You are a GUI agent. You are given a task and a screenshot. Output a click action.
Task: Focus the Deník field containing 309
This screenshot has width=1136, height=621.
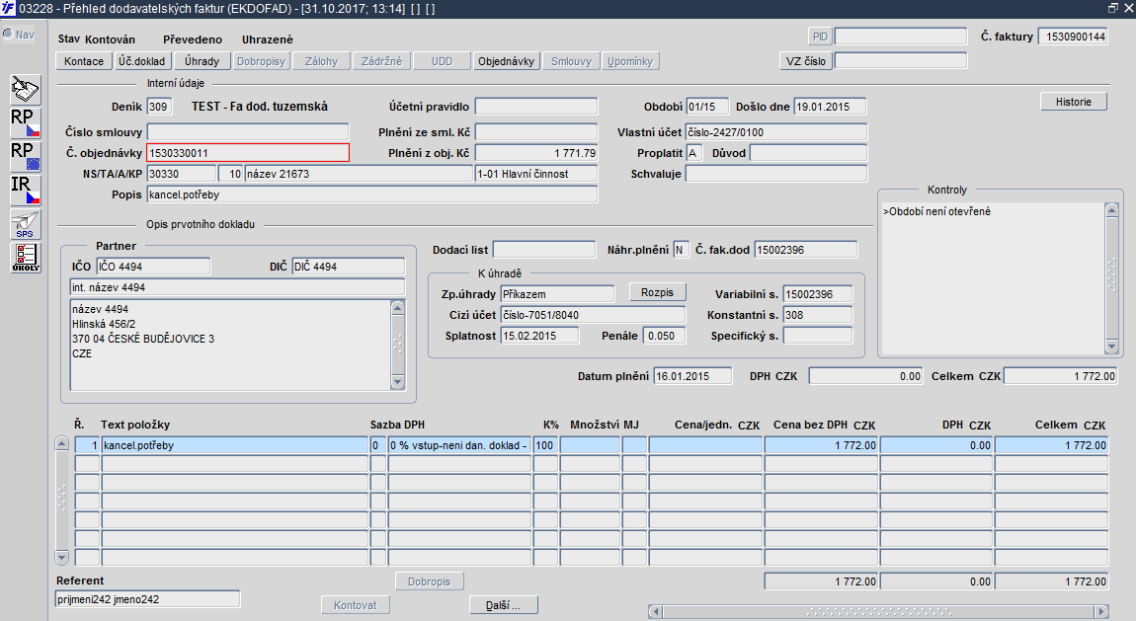159,107
